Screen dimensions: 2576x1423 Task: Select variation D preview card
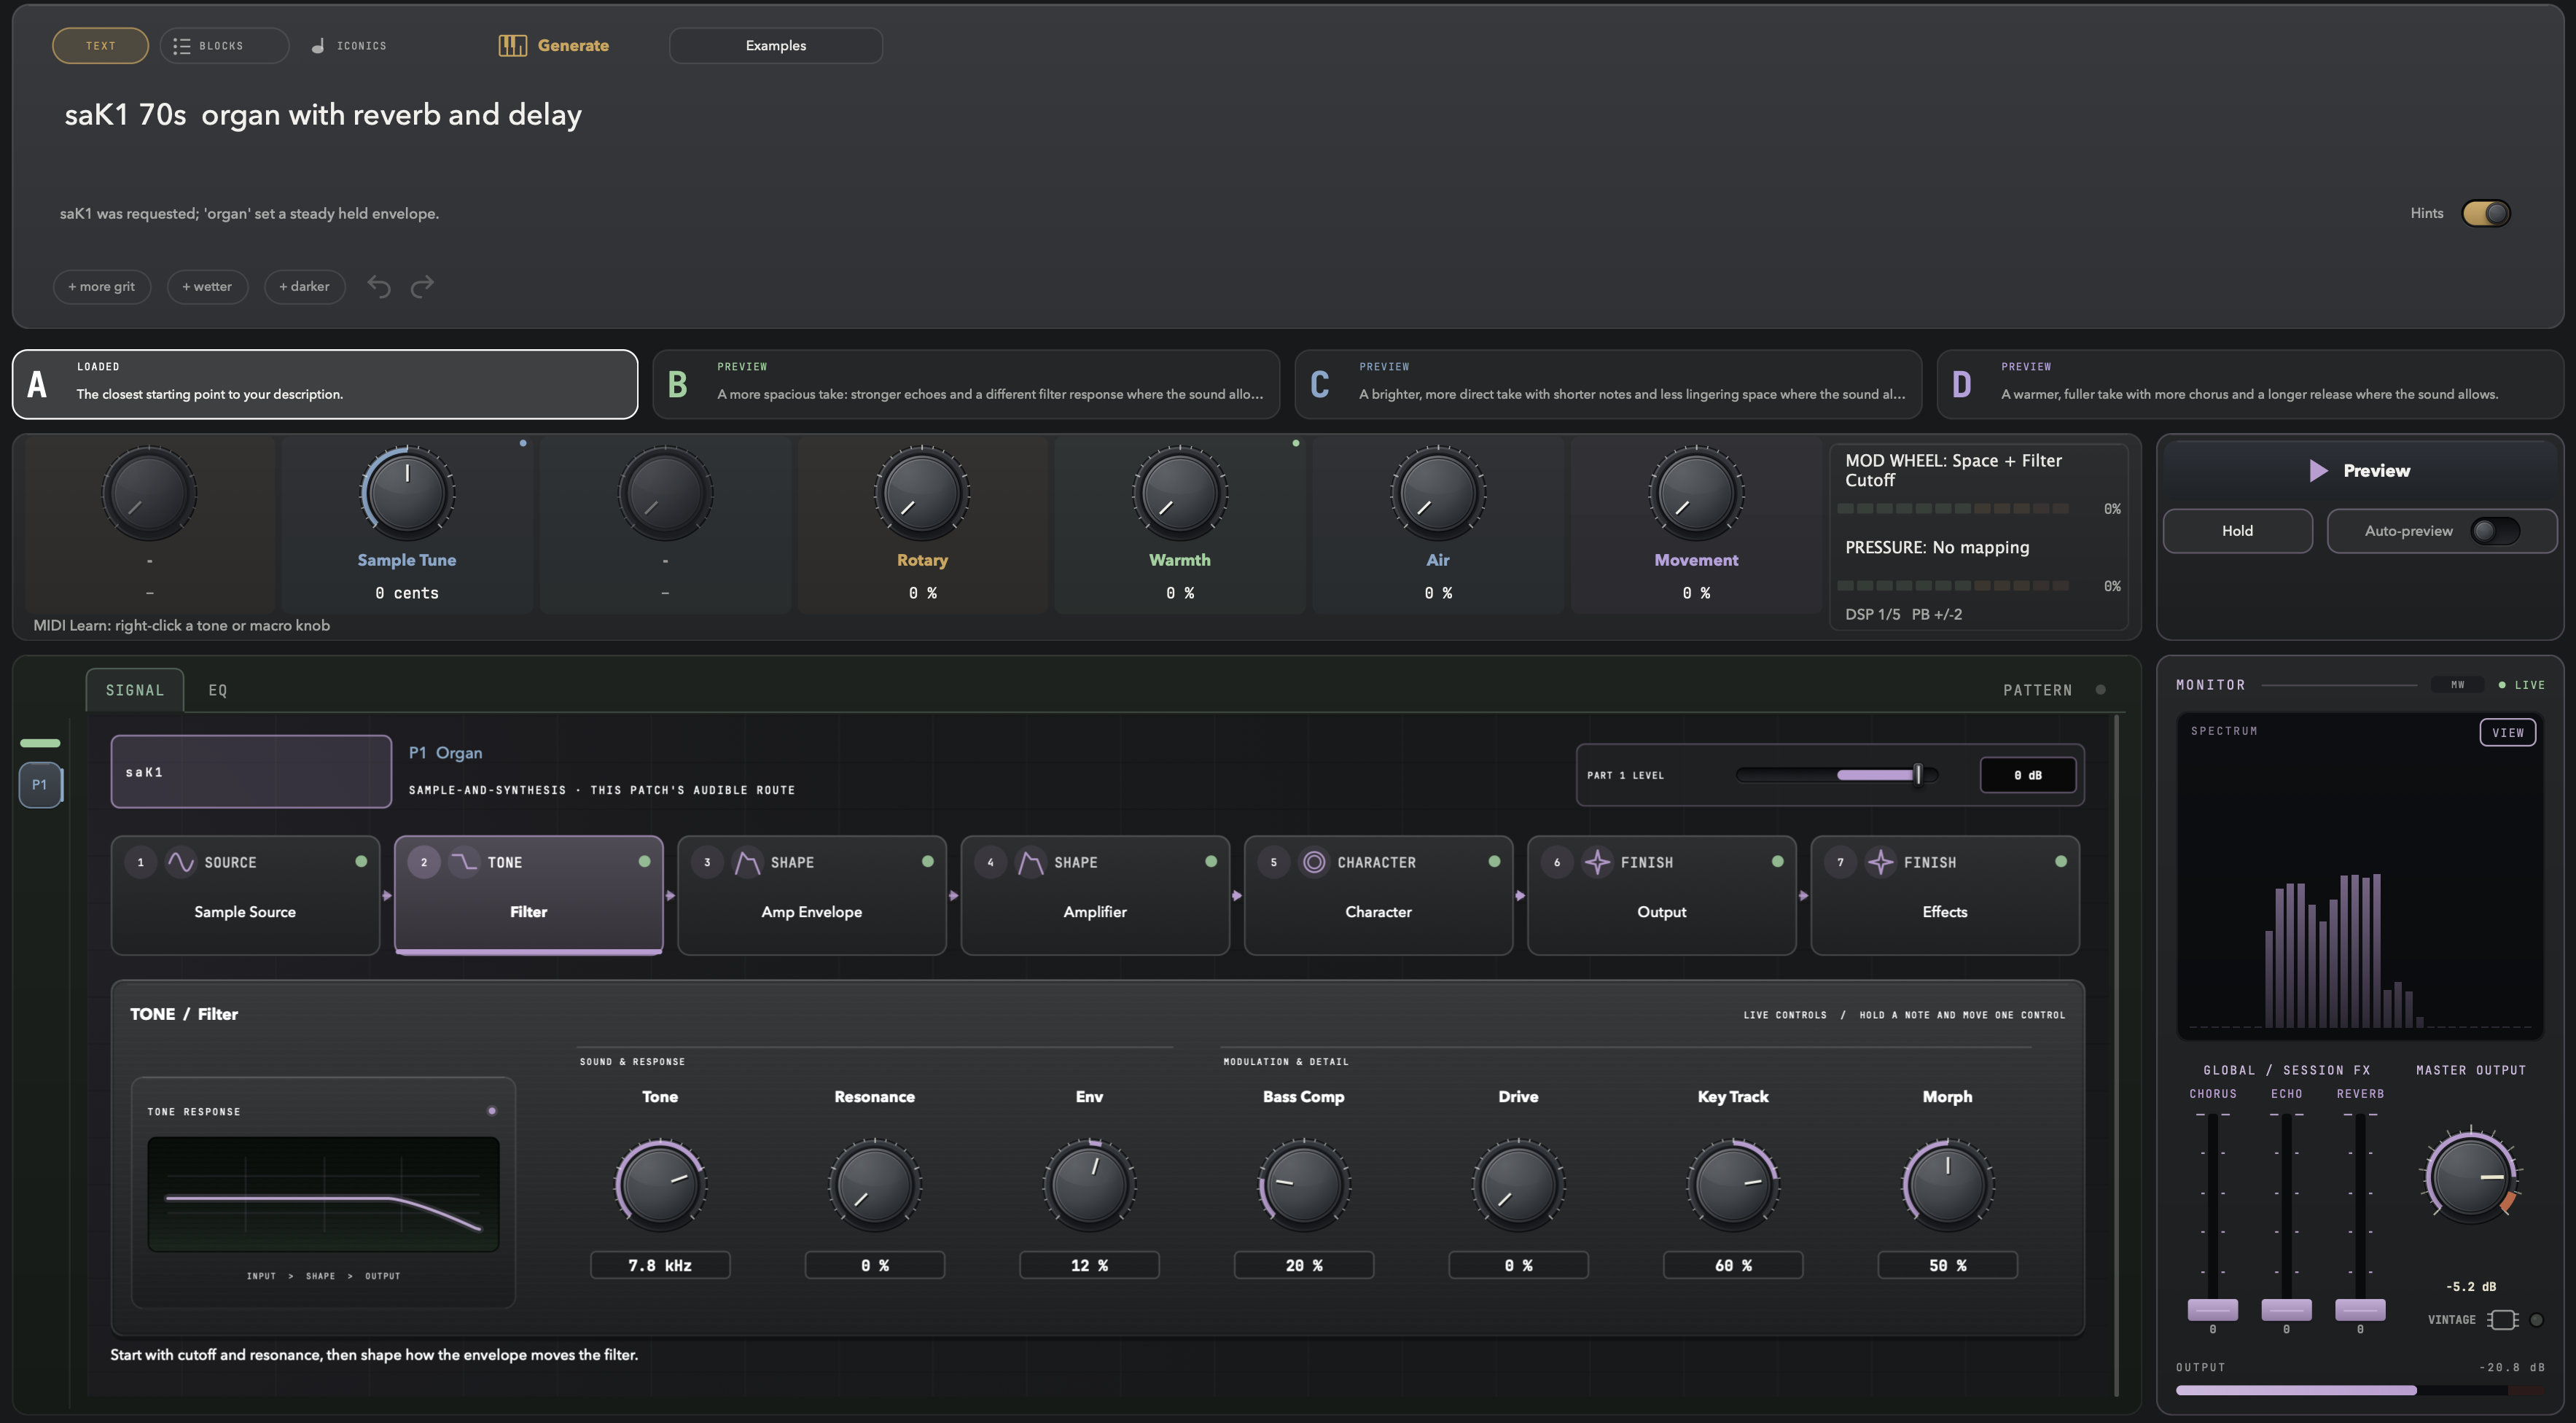point(2250,384)
